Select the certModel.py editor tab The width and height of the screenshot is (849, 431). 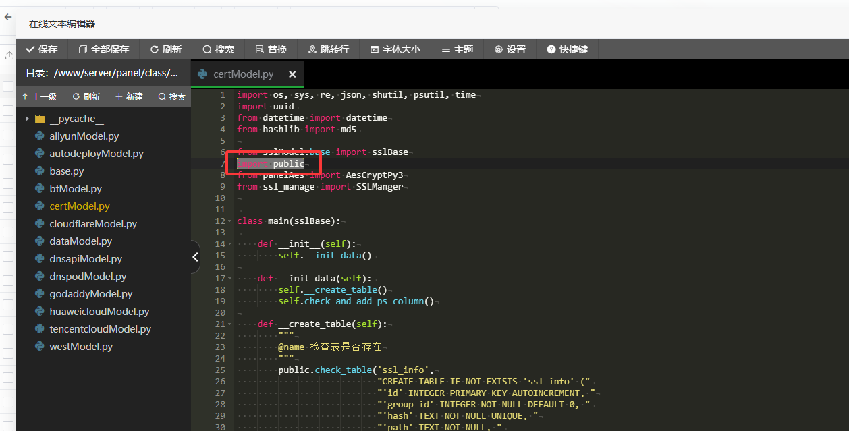[x=243, y=74]
